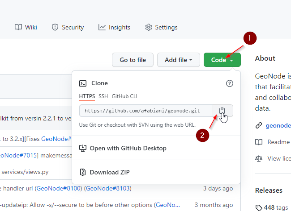Viewport: 291px width, 211px height.
Task: Click the handler url commit message
Action: 17,188
